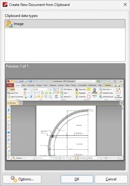This screenshot has width=130, height=186.
Task: Close the Create New Document dialog
Action: coord(125,5)
